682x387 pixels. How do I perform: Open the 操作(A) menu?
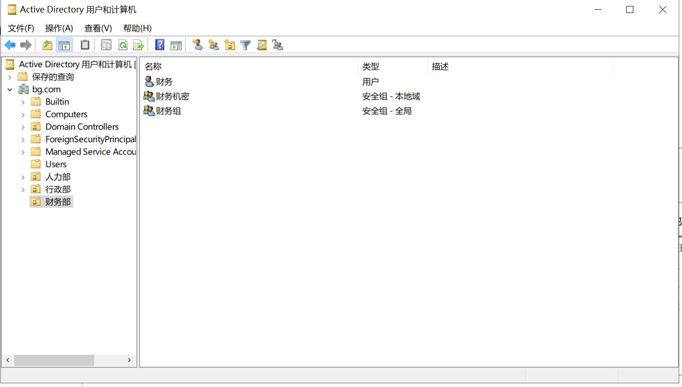coord(59,28)
